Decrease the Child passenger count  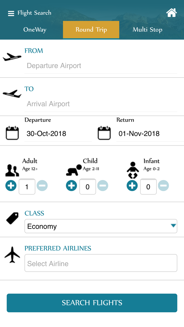[103, 185]
